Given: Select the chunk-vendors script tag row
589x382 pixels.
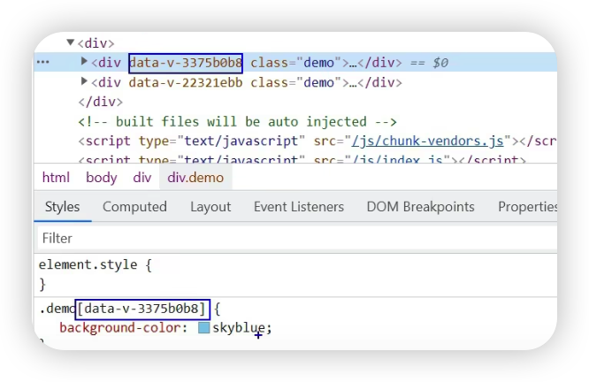Looking at the screenshot, I should (317, 141).
